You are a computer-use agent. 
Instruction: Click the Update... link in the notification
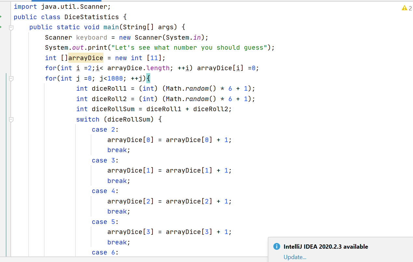pos(295,257)
